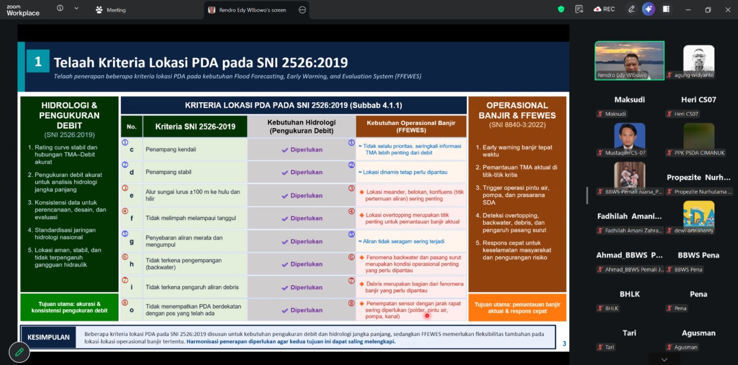Open more options on shared screen tab

302,10
